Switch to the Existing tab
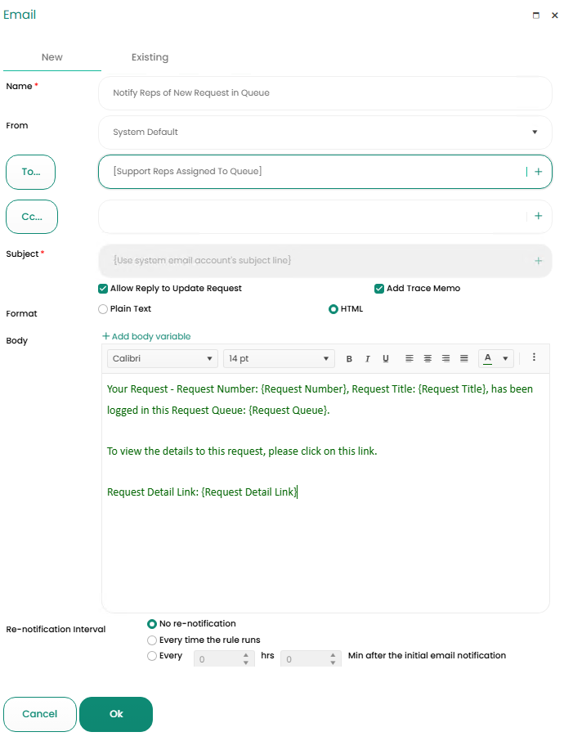564x741 pixels. tap(150, 57)
